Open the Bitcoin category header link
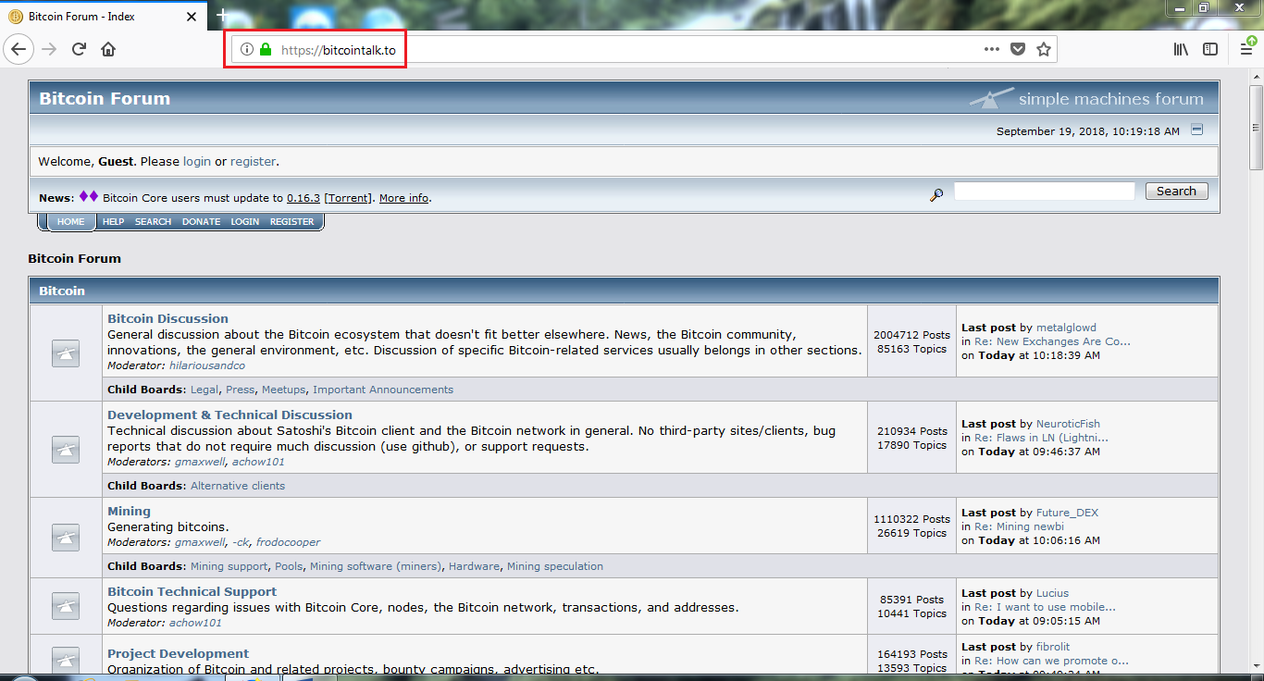This screenshot has width=1264, height=681. click(x=62, y=291)
